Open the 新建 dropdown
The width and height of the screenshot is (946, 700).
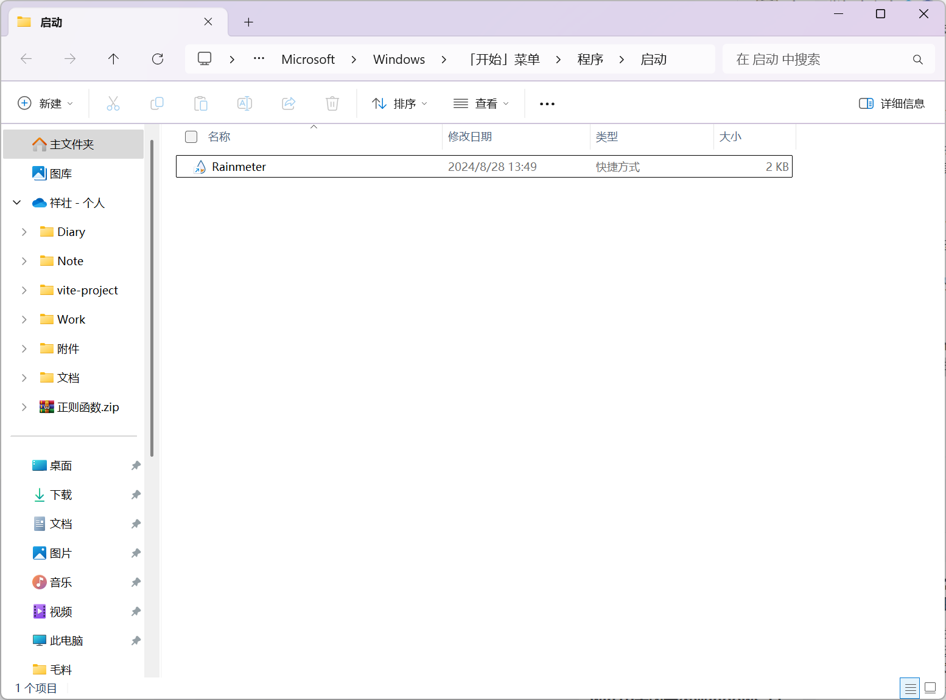tap(46, 103)
